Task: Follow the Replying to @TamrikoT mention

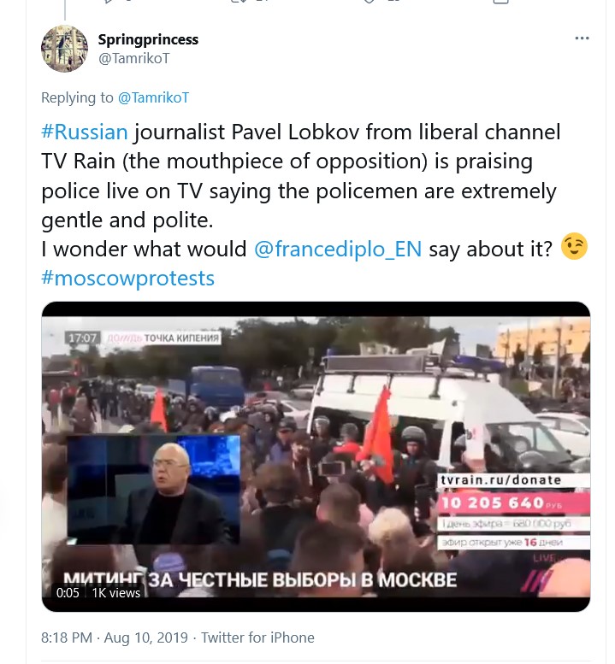Action: pyautogui.click(x=153, y=97)
